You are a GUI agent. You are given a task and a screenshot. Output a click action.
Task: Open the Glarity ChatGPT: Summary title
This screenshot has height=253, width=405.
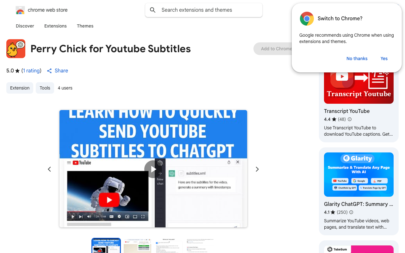click(359, 204)
